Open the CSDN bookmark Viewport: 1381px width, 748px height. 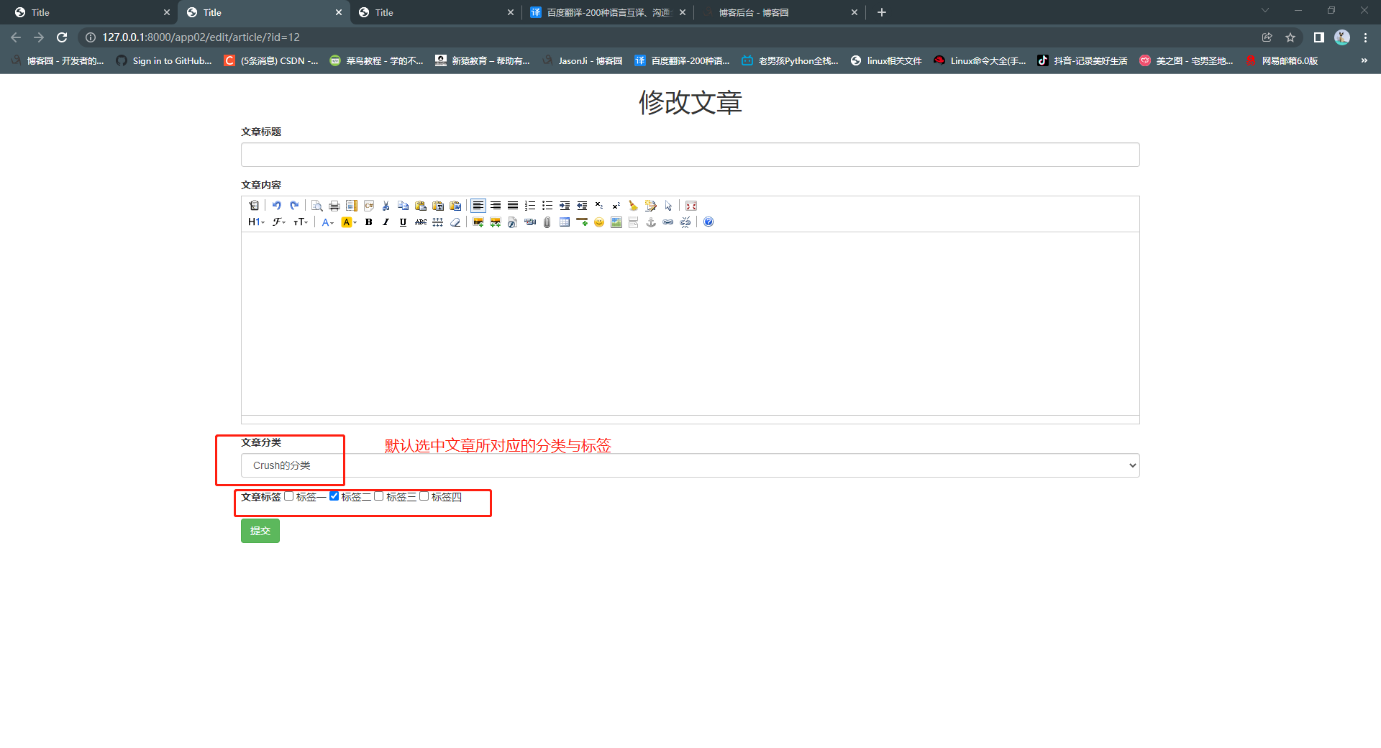(x=271, y=61)
